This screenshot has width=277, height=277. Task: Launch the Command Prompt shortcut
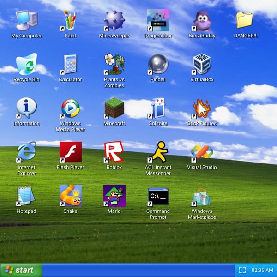click(158, 197)
